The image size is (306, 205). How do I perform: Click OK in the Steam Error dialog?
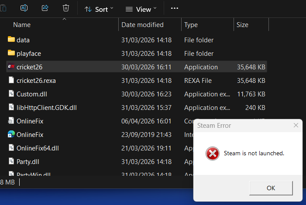[271, 188]
